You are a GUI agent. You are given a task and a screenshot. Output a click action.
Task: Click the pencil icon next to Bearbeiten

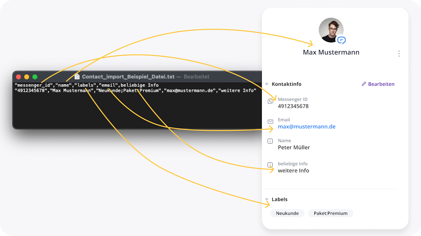tap(364, 84)
